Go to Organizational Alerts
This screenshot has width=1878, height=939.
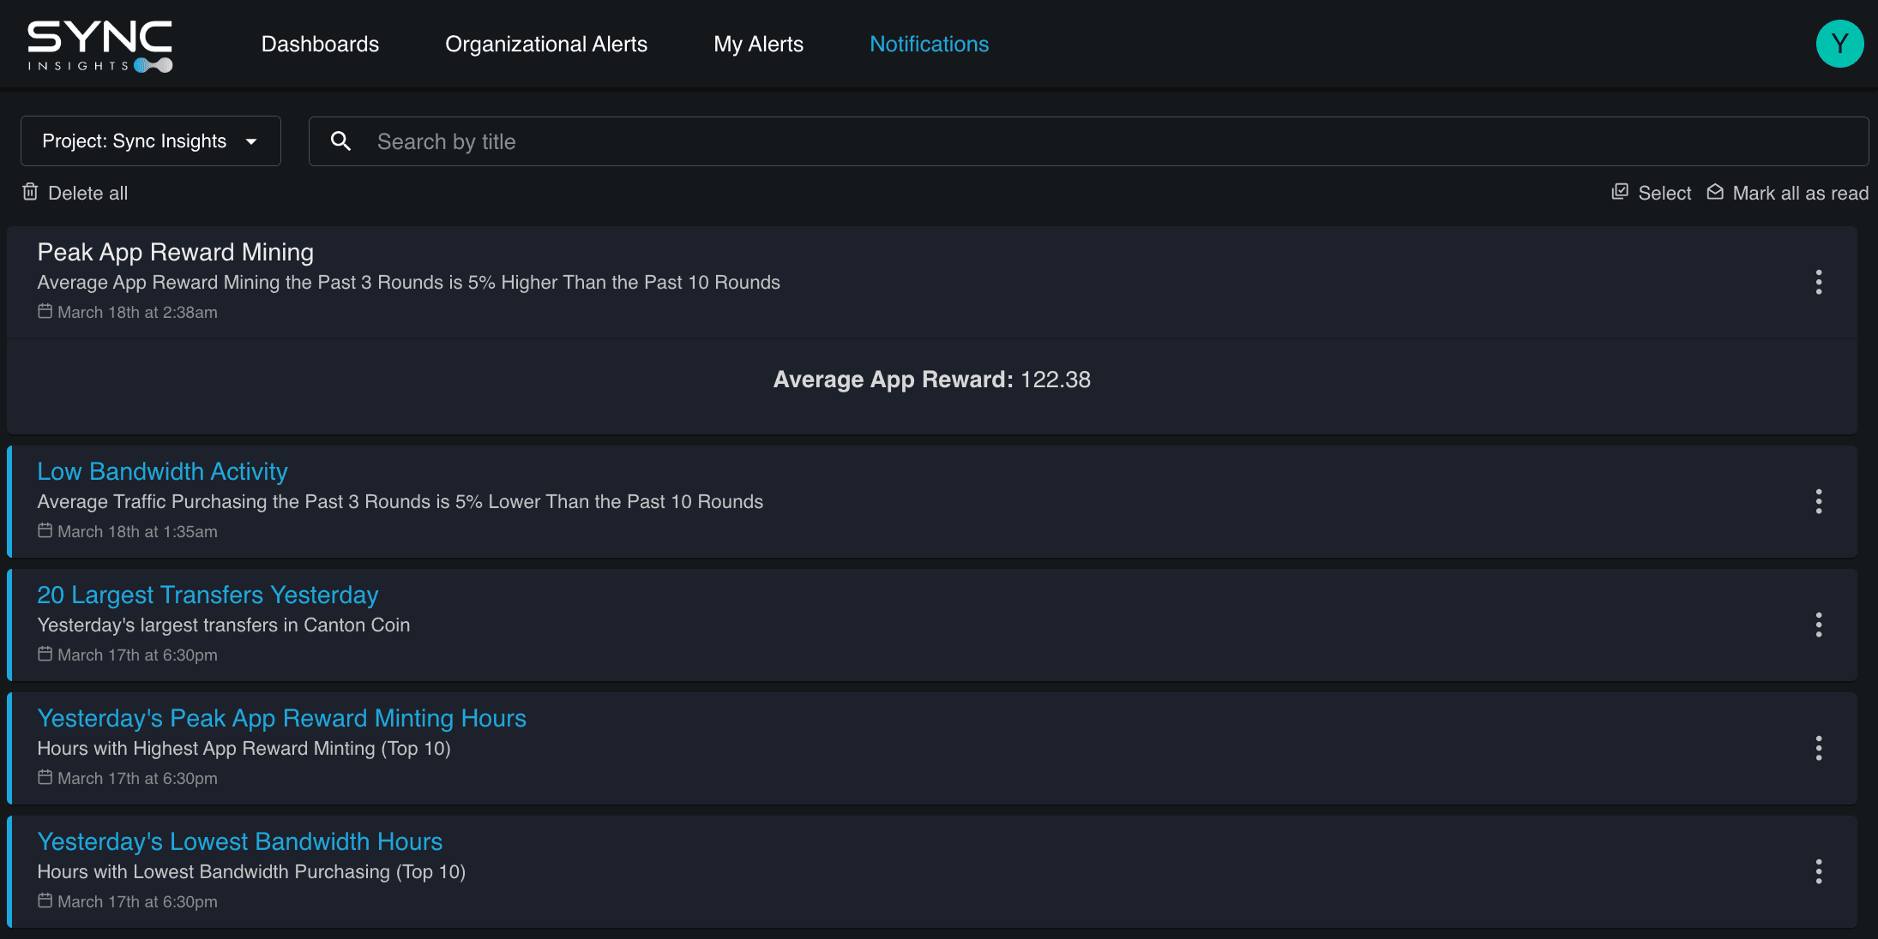(x=546, y=44)
